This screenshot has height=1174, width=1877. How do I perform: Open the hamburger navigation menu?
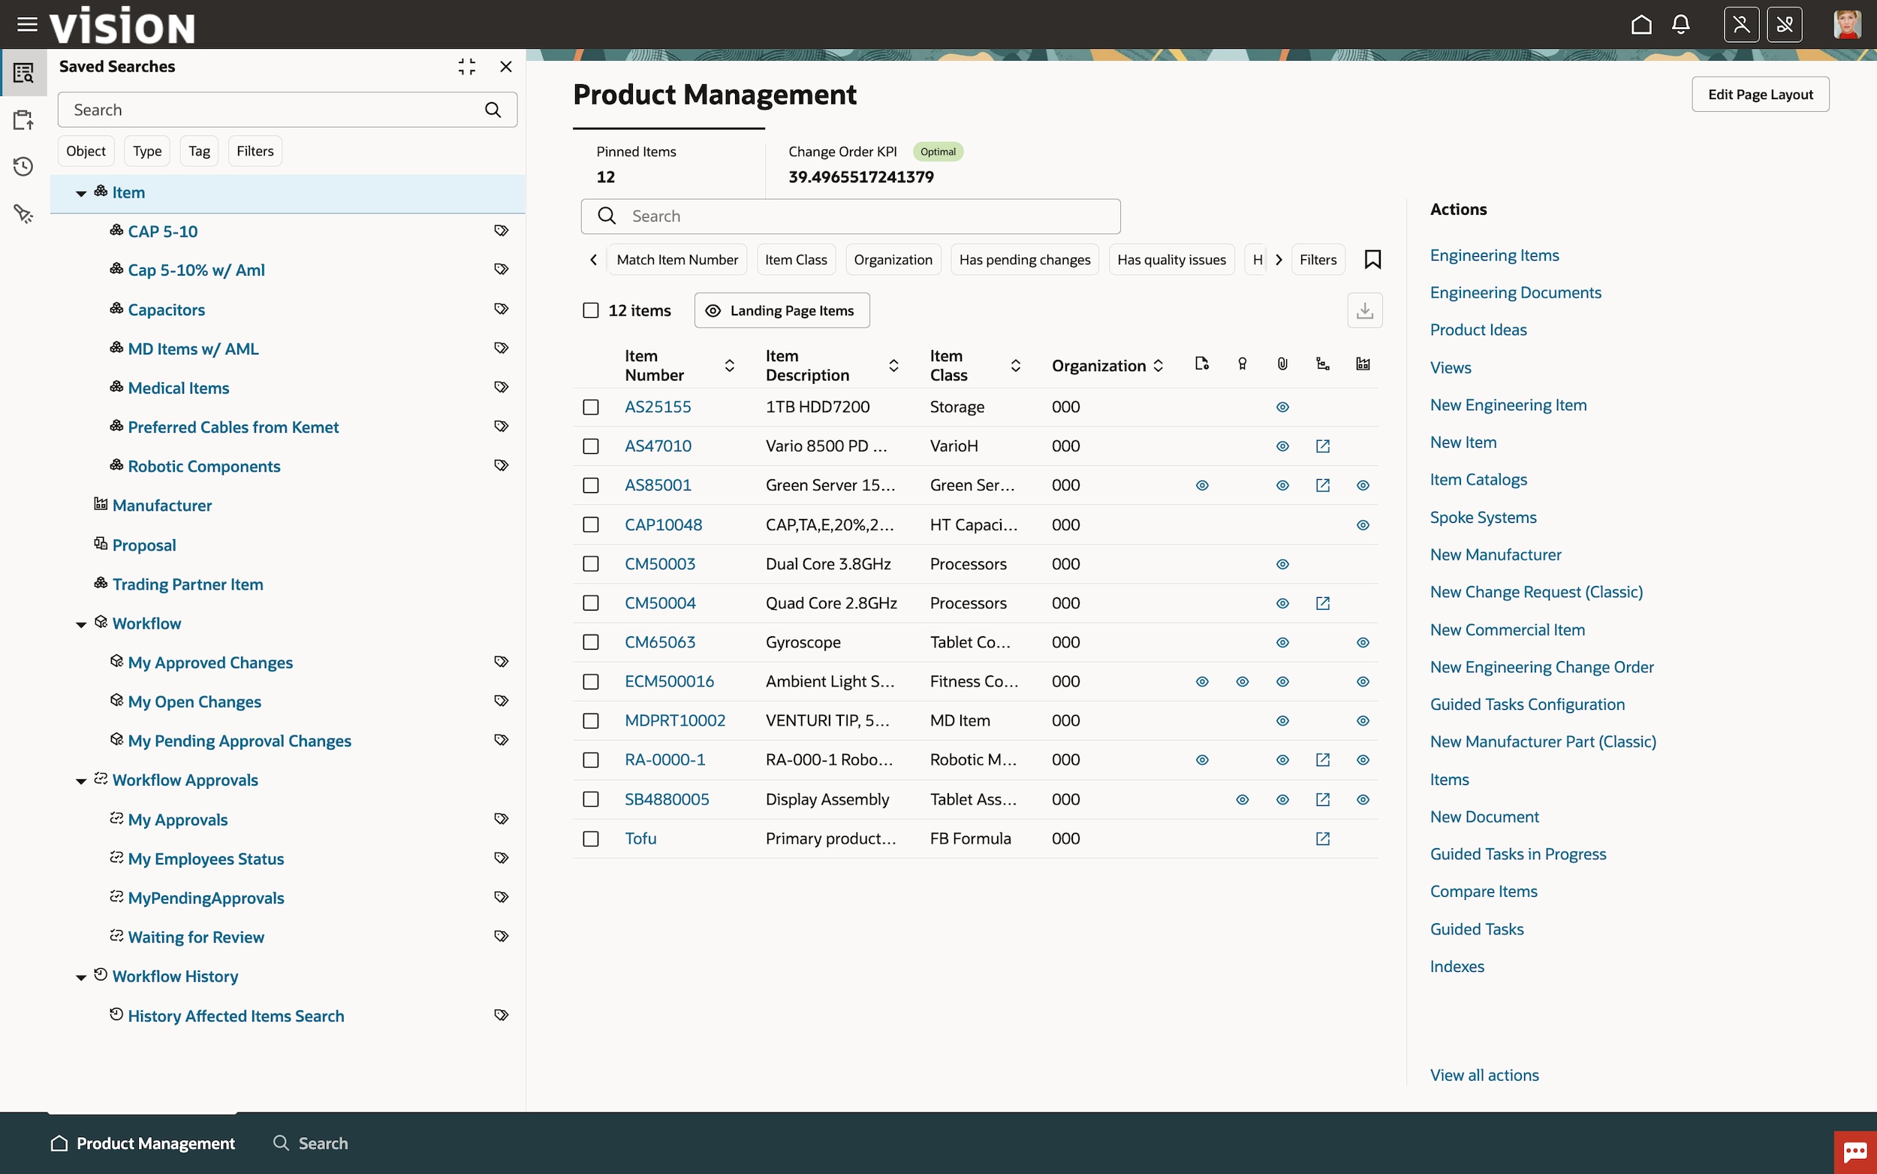pyautogui.click(x=27, y=25)
